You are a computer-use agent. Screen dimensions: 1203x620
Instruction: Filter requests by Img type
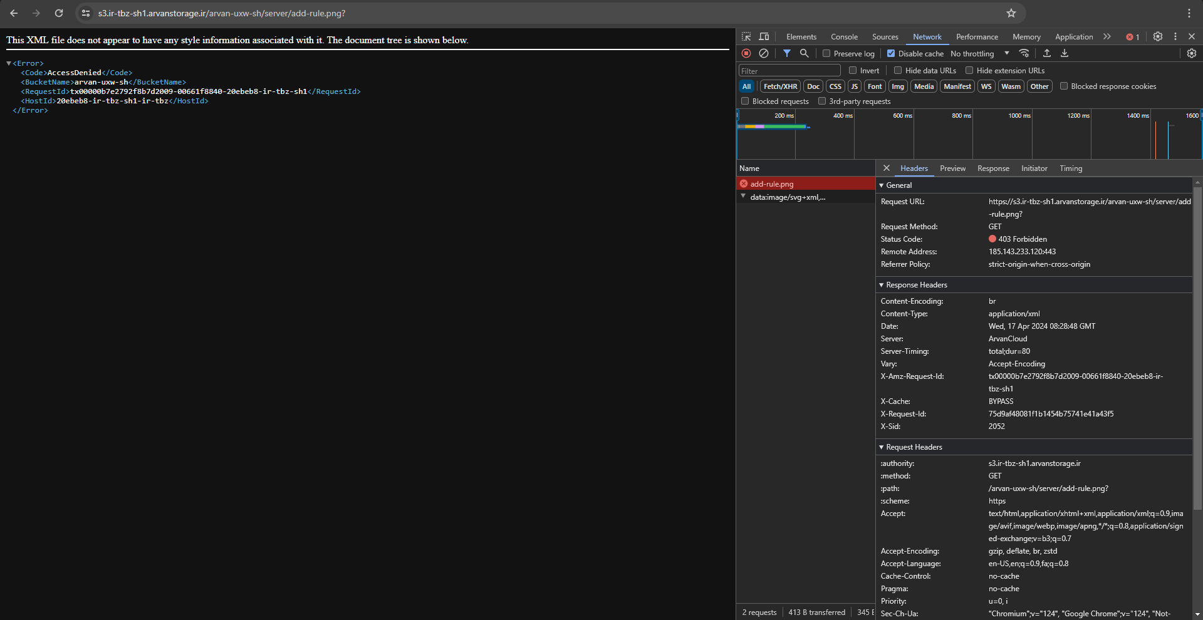click(x=898, y=86)
